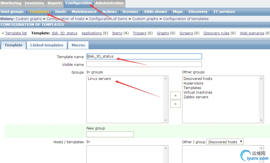The height and width of the screenshot is (163, 270).
Task: Open Custom graphs first history link
Action: pyautogui.click(x=29, y=19)
